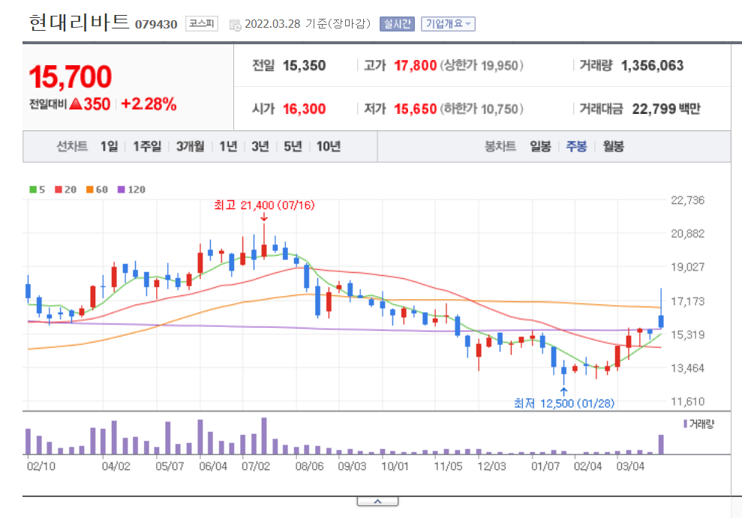Click the orange 60 moving average legend

(97, 190)
